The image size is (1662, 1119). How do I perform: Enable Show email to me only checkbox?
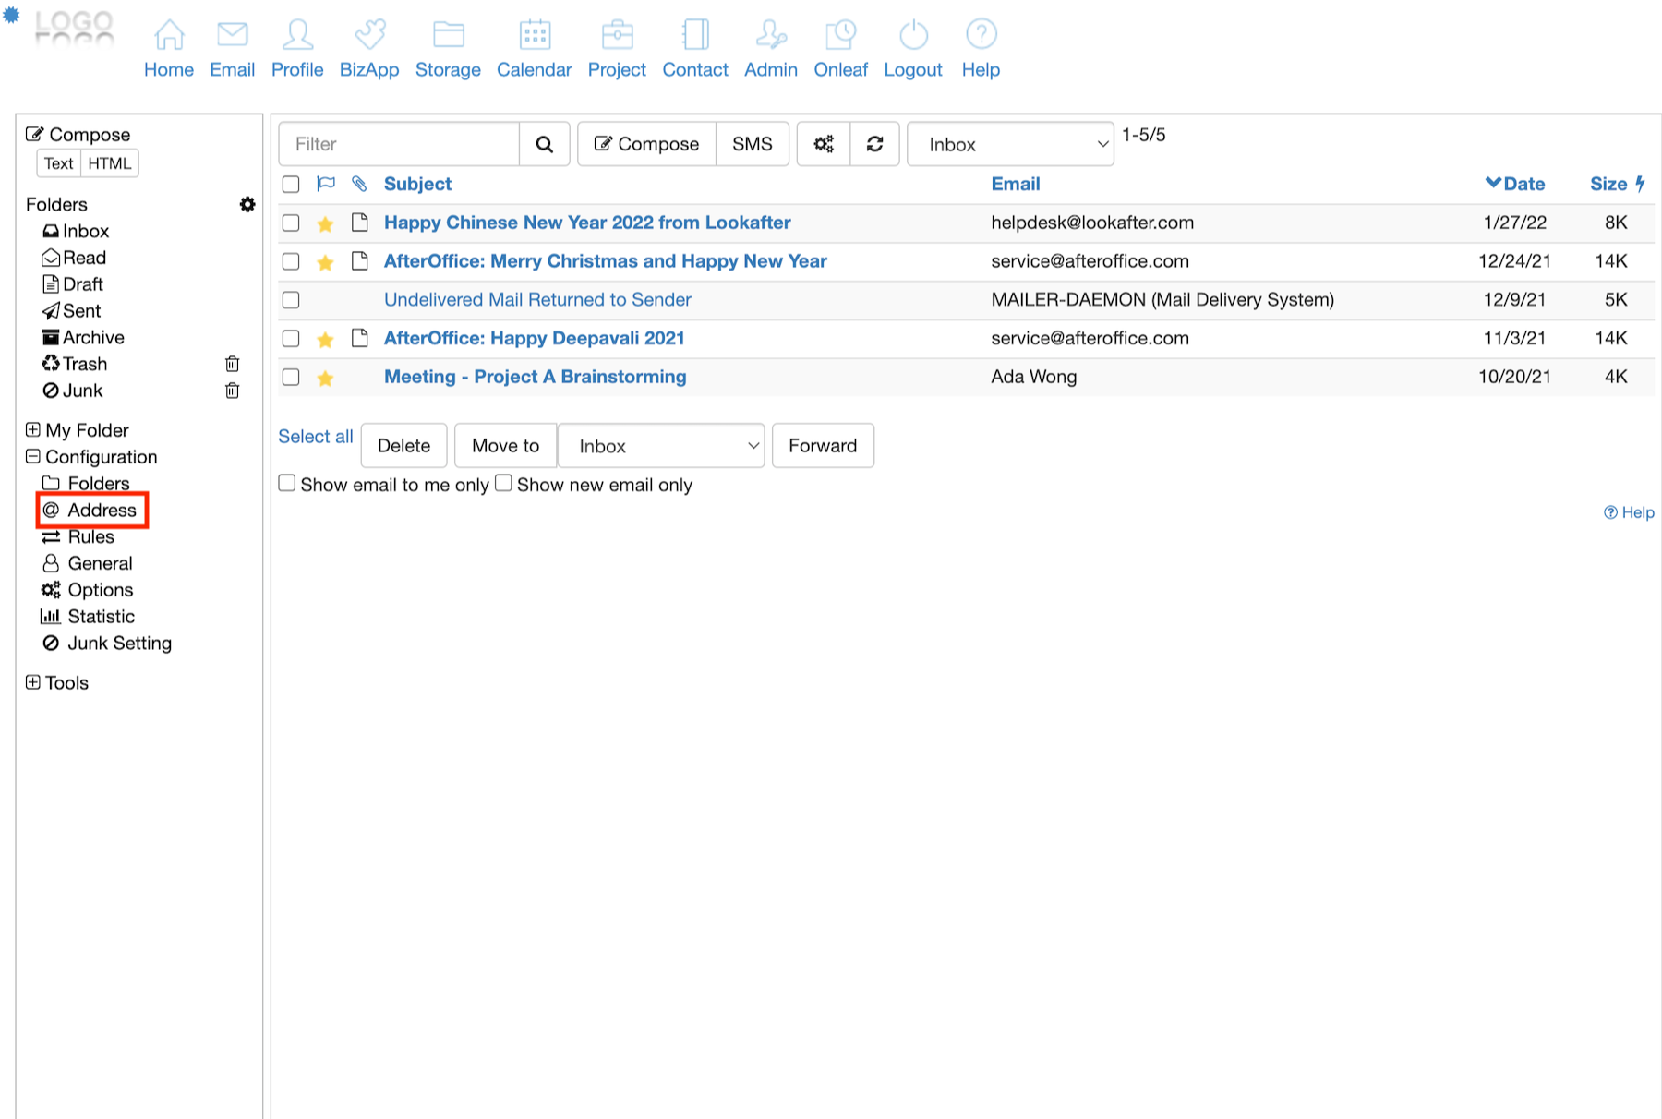(287, 484)
